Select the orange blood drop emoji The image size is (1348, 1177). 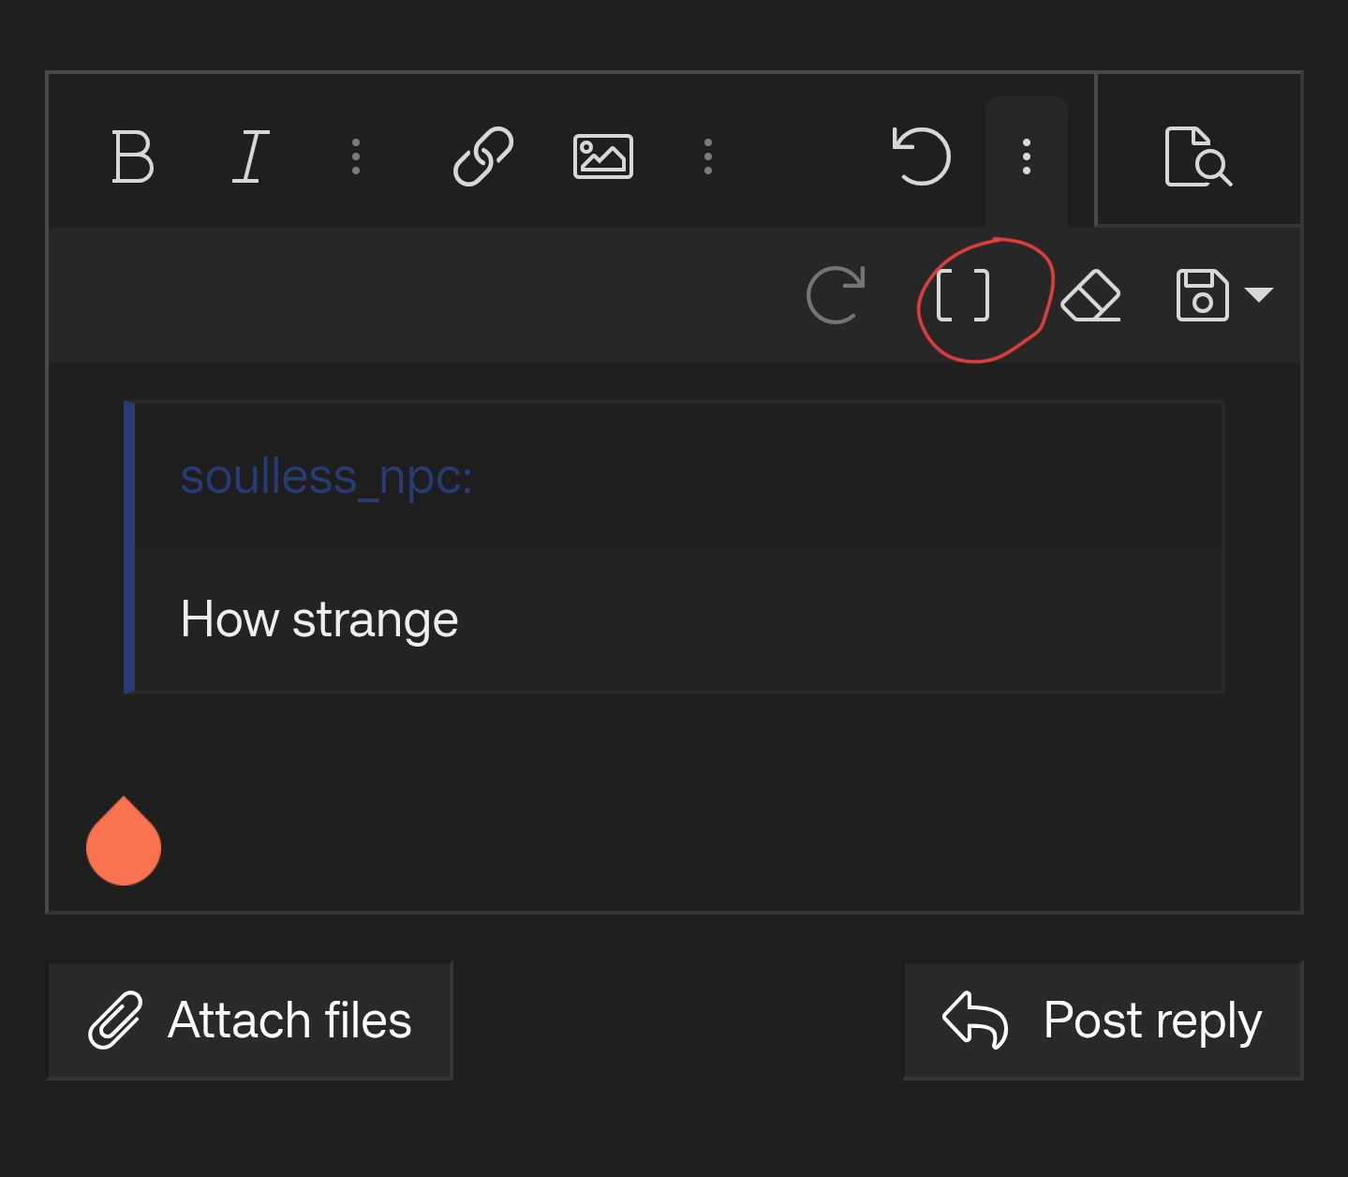click(123, 842)
